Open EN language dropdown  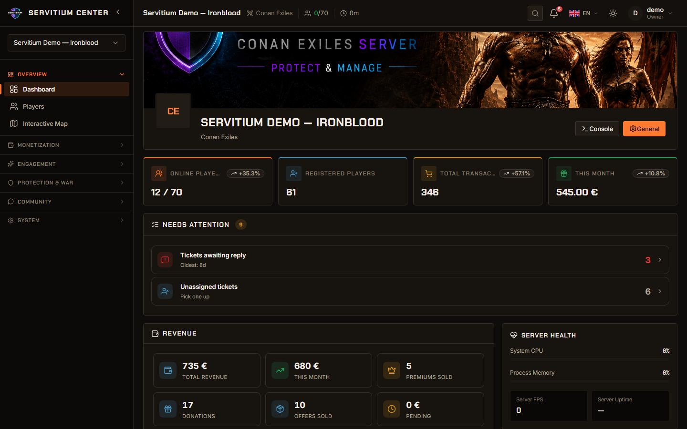coord(583,13)
